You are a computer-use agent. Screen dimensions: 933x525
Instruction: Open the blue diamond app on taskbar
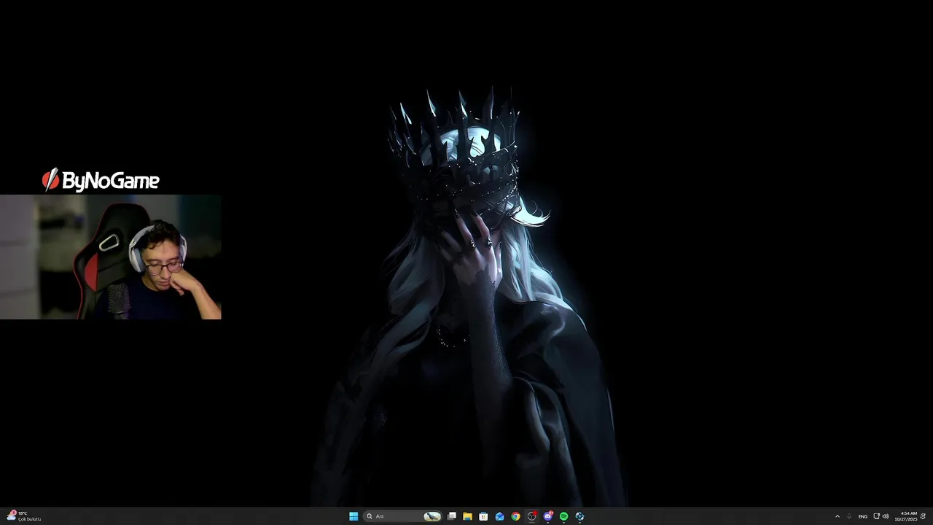click(579, 516)
